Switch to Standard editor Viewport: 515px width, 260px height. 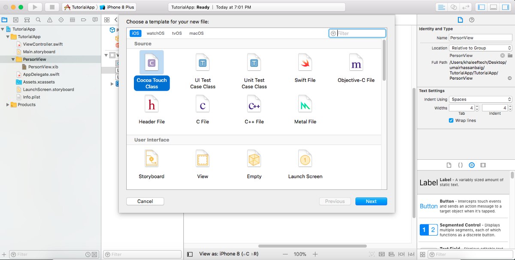point(441,7)
